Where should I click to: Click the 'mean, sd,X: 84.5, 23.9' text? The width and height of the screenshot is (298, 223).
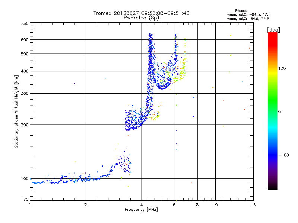click(248, 19)
